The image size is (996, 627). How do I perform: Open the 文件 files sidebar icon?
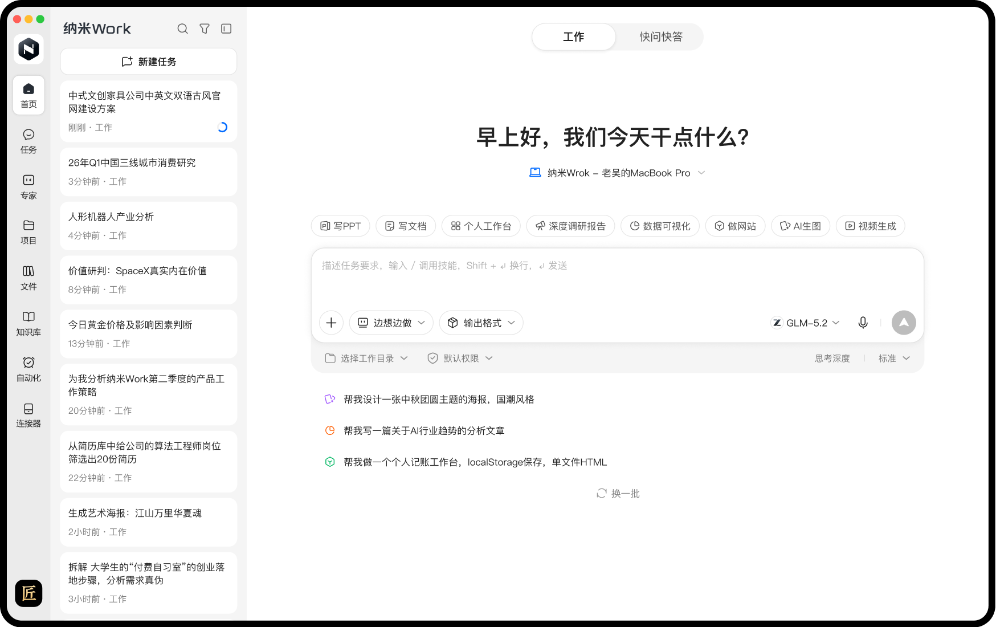point(28,278)
